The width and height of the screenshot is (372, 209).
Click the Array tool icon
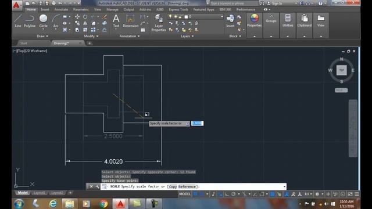(93, 30)
